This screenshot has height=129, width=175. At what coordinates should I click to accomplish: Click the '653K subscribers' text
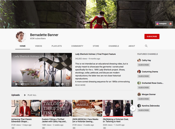coord(38,39)
